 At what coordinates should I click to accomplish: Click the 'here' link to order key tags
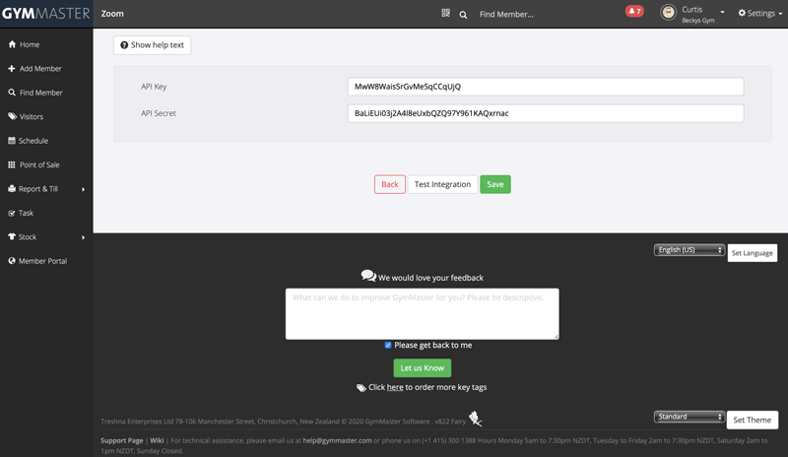[394, 387]
